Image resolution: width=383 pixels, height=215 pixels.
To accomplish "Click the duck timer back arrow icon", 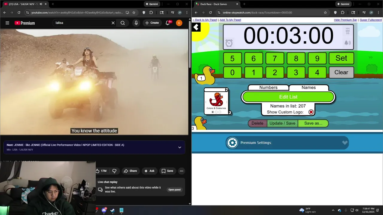I will [196, 27].
